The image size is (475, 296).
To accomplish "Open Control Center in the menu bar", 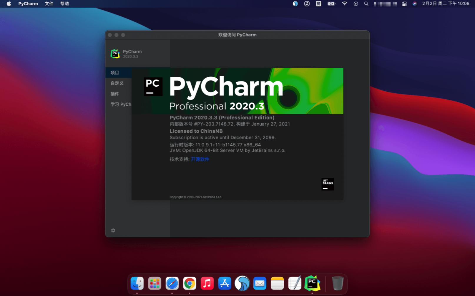I will tap(404, 4).
